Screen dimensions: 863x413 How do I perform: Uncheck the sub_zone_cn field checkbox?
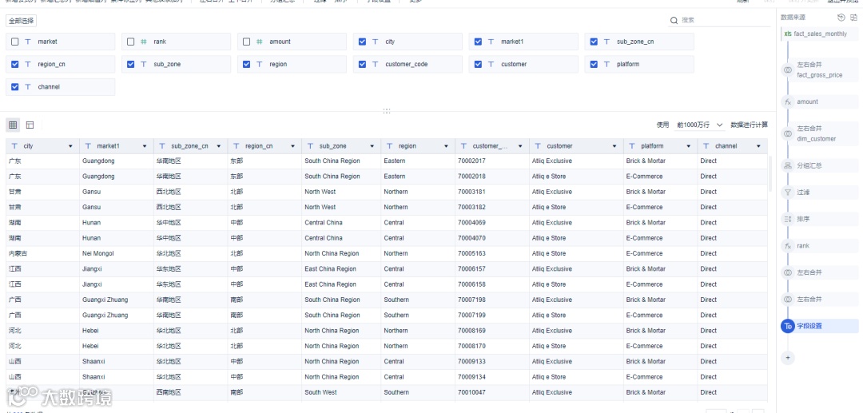tap(594, 42)
